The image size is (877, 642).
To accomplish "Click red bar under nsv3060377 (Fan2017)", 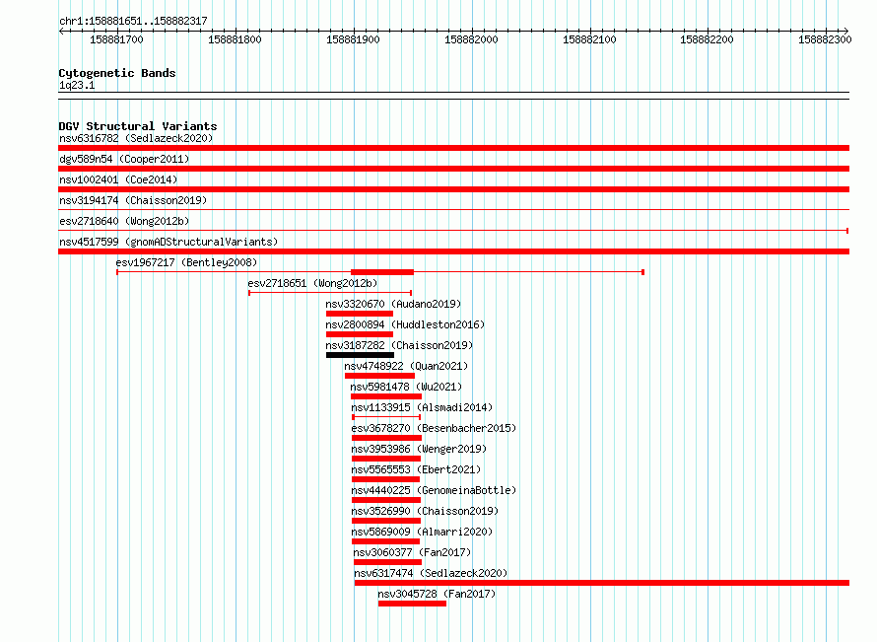I will (x=387, y=562).
